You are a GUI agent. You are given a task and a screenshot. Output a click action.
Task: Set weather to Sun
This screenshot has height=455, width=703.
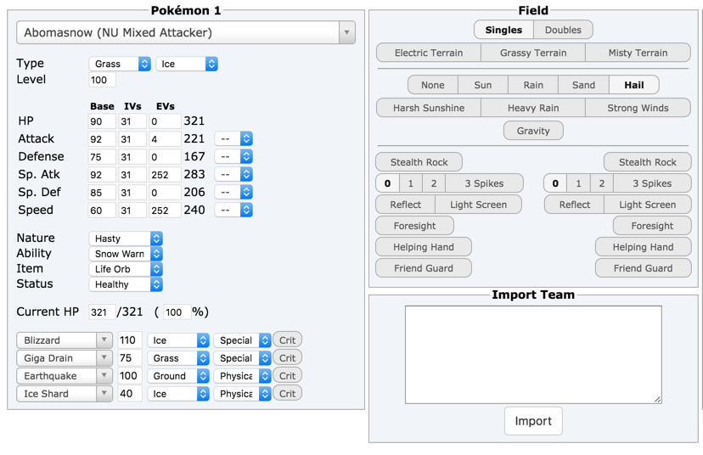[483, 85]
